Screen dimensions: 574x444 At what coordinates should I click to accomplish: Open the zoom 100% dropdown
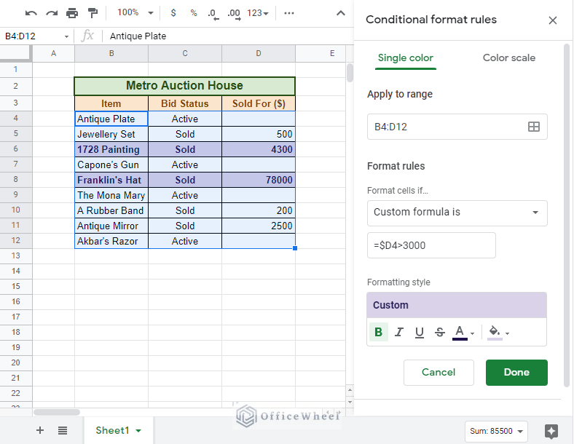(x=135, y=13)
